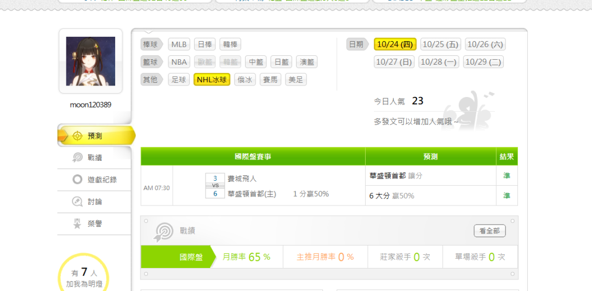Click the 棒球 category label
Image resolution: width=592 pixels, height=291 pixels.
click(x=151, y=44)
